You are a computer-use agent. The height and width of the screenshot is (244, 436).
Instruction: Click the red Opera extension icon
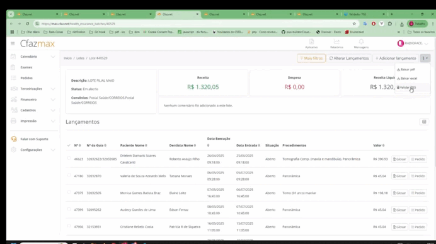pos(374,24)
